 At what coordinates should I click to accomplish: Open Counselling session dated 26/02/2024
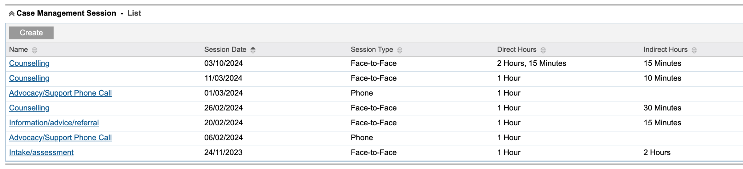(29, 108)
